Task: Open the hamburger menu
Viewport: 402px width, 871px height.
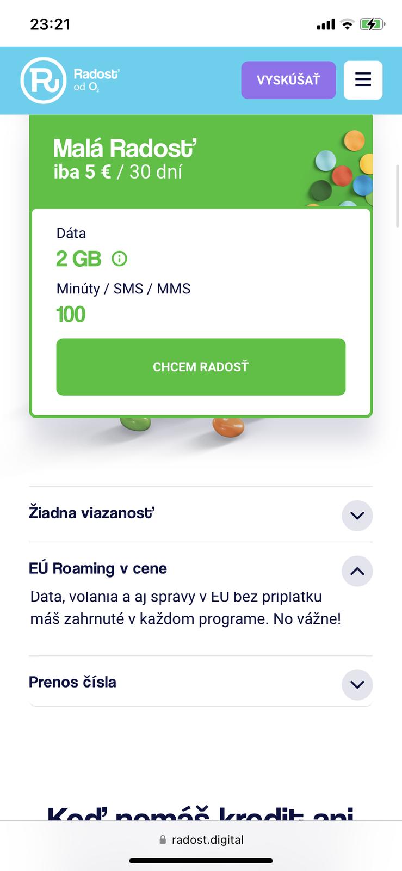Action: [x=363, y=80]
